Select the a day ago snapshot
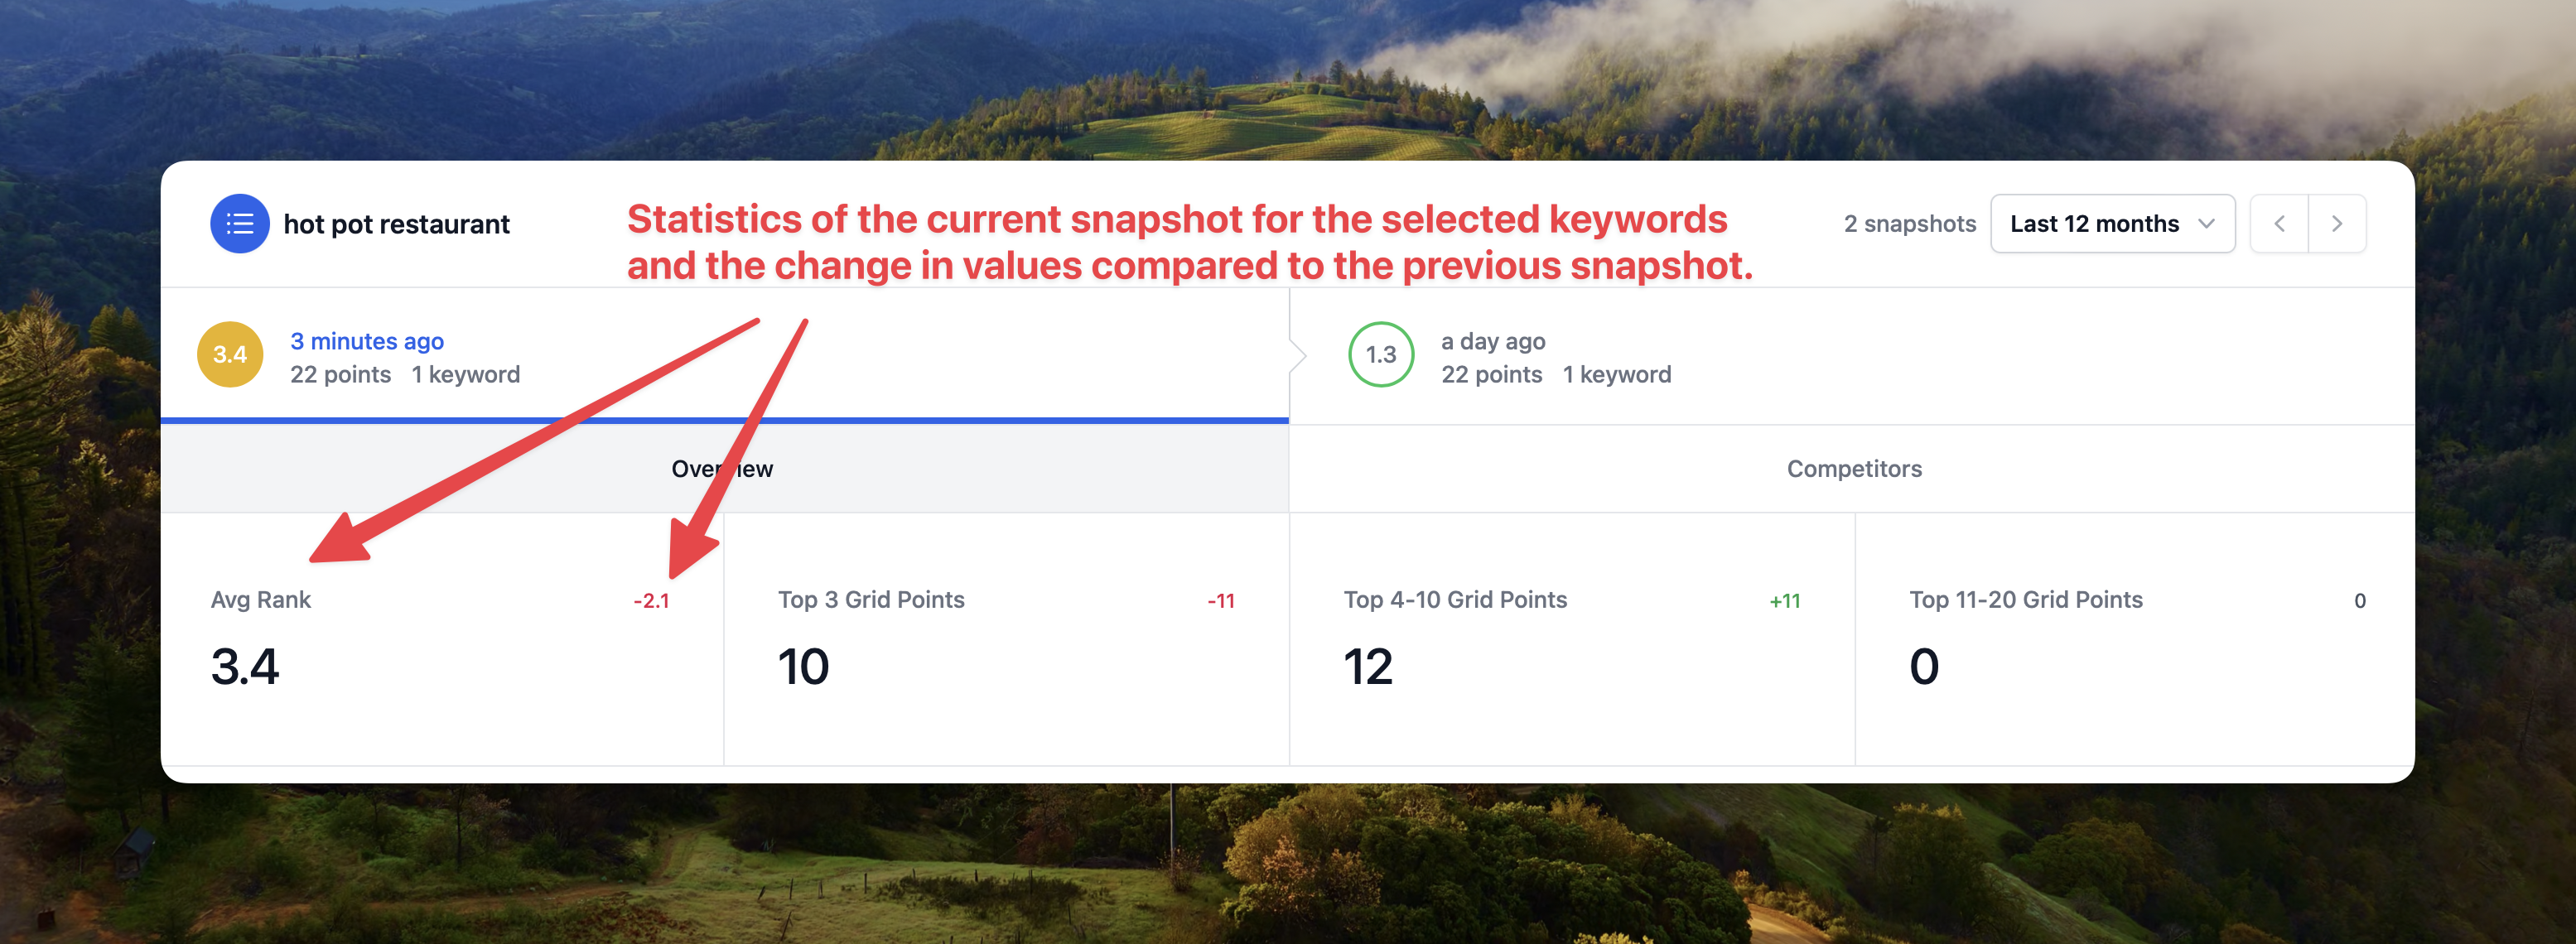Screen dimensions: 2576x944 click(1492, 341)
